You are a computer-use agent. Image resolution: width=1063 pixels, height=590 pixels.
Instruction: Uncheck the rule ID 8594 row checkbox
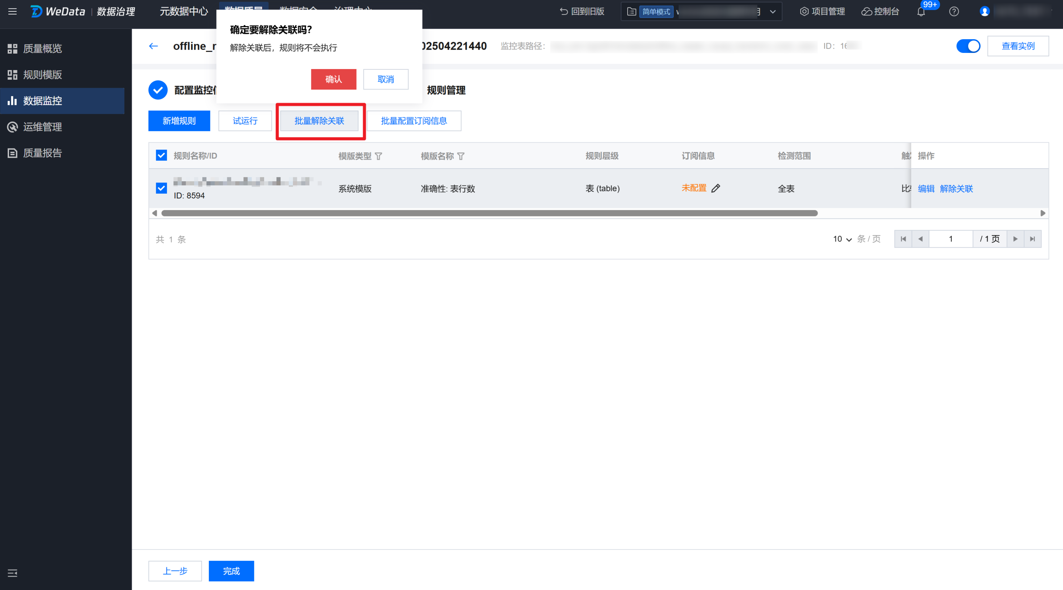tap(161, 188)
